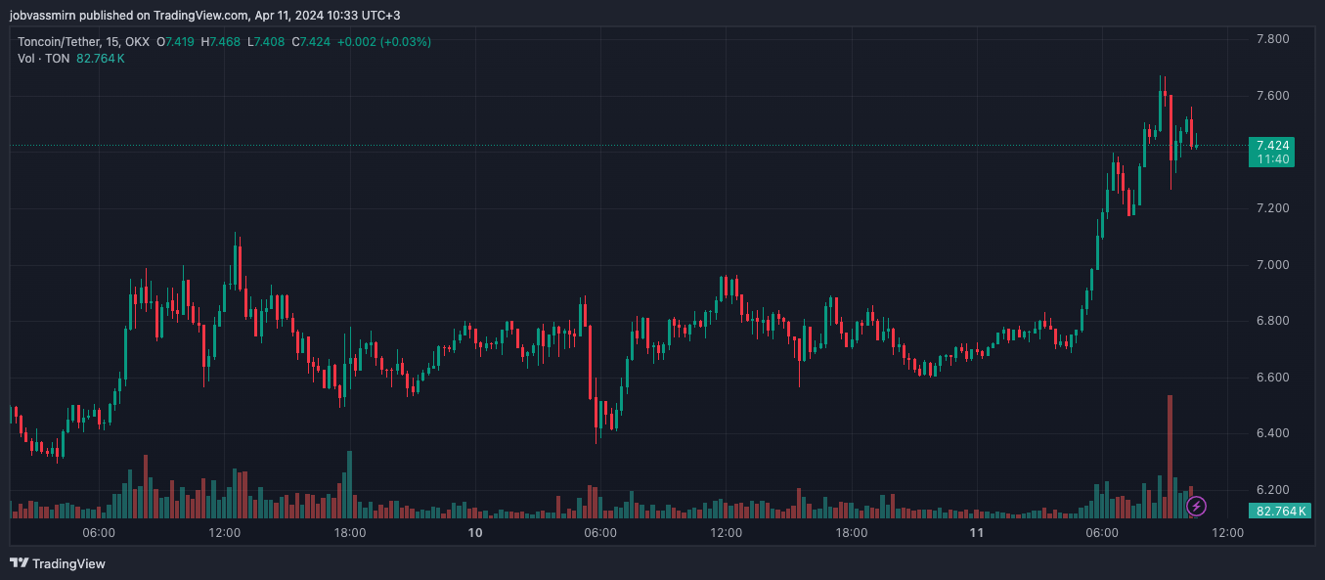Click the green 82.764 K volume tag
The width and height of the screenshot is (1325, 580).
tap(1280, 511)
